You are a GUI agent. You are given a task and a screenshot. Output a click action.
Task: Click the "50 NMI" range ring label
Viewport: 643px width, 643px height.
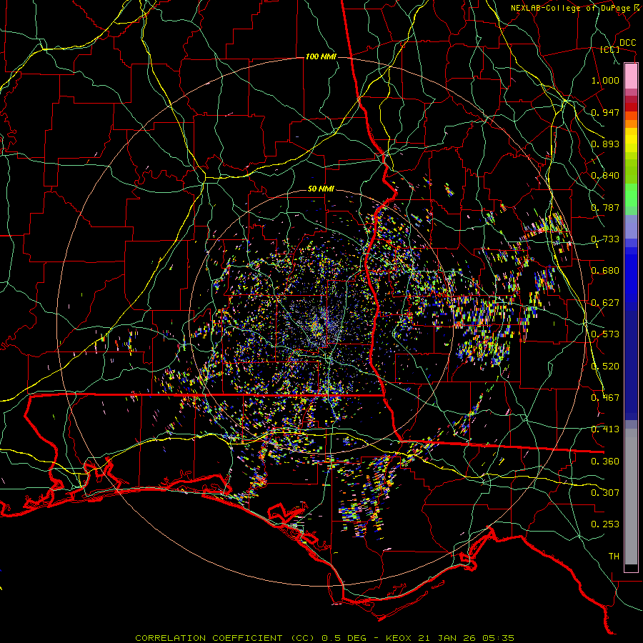pyautogui.click(x=321, y=189)
